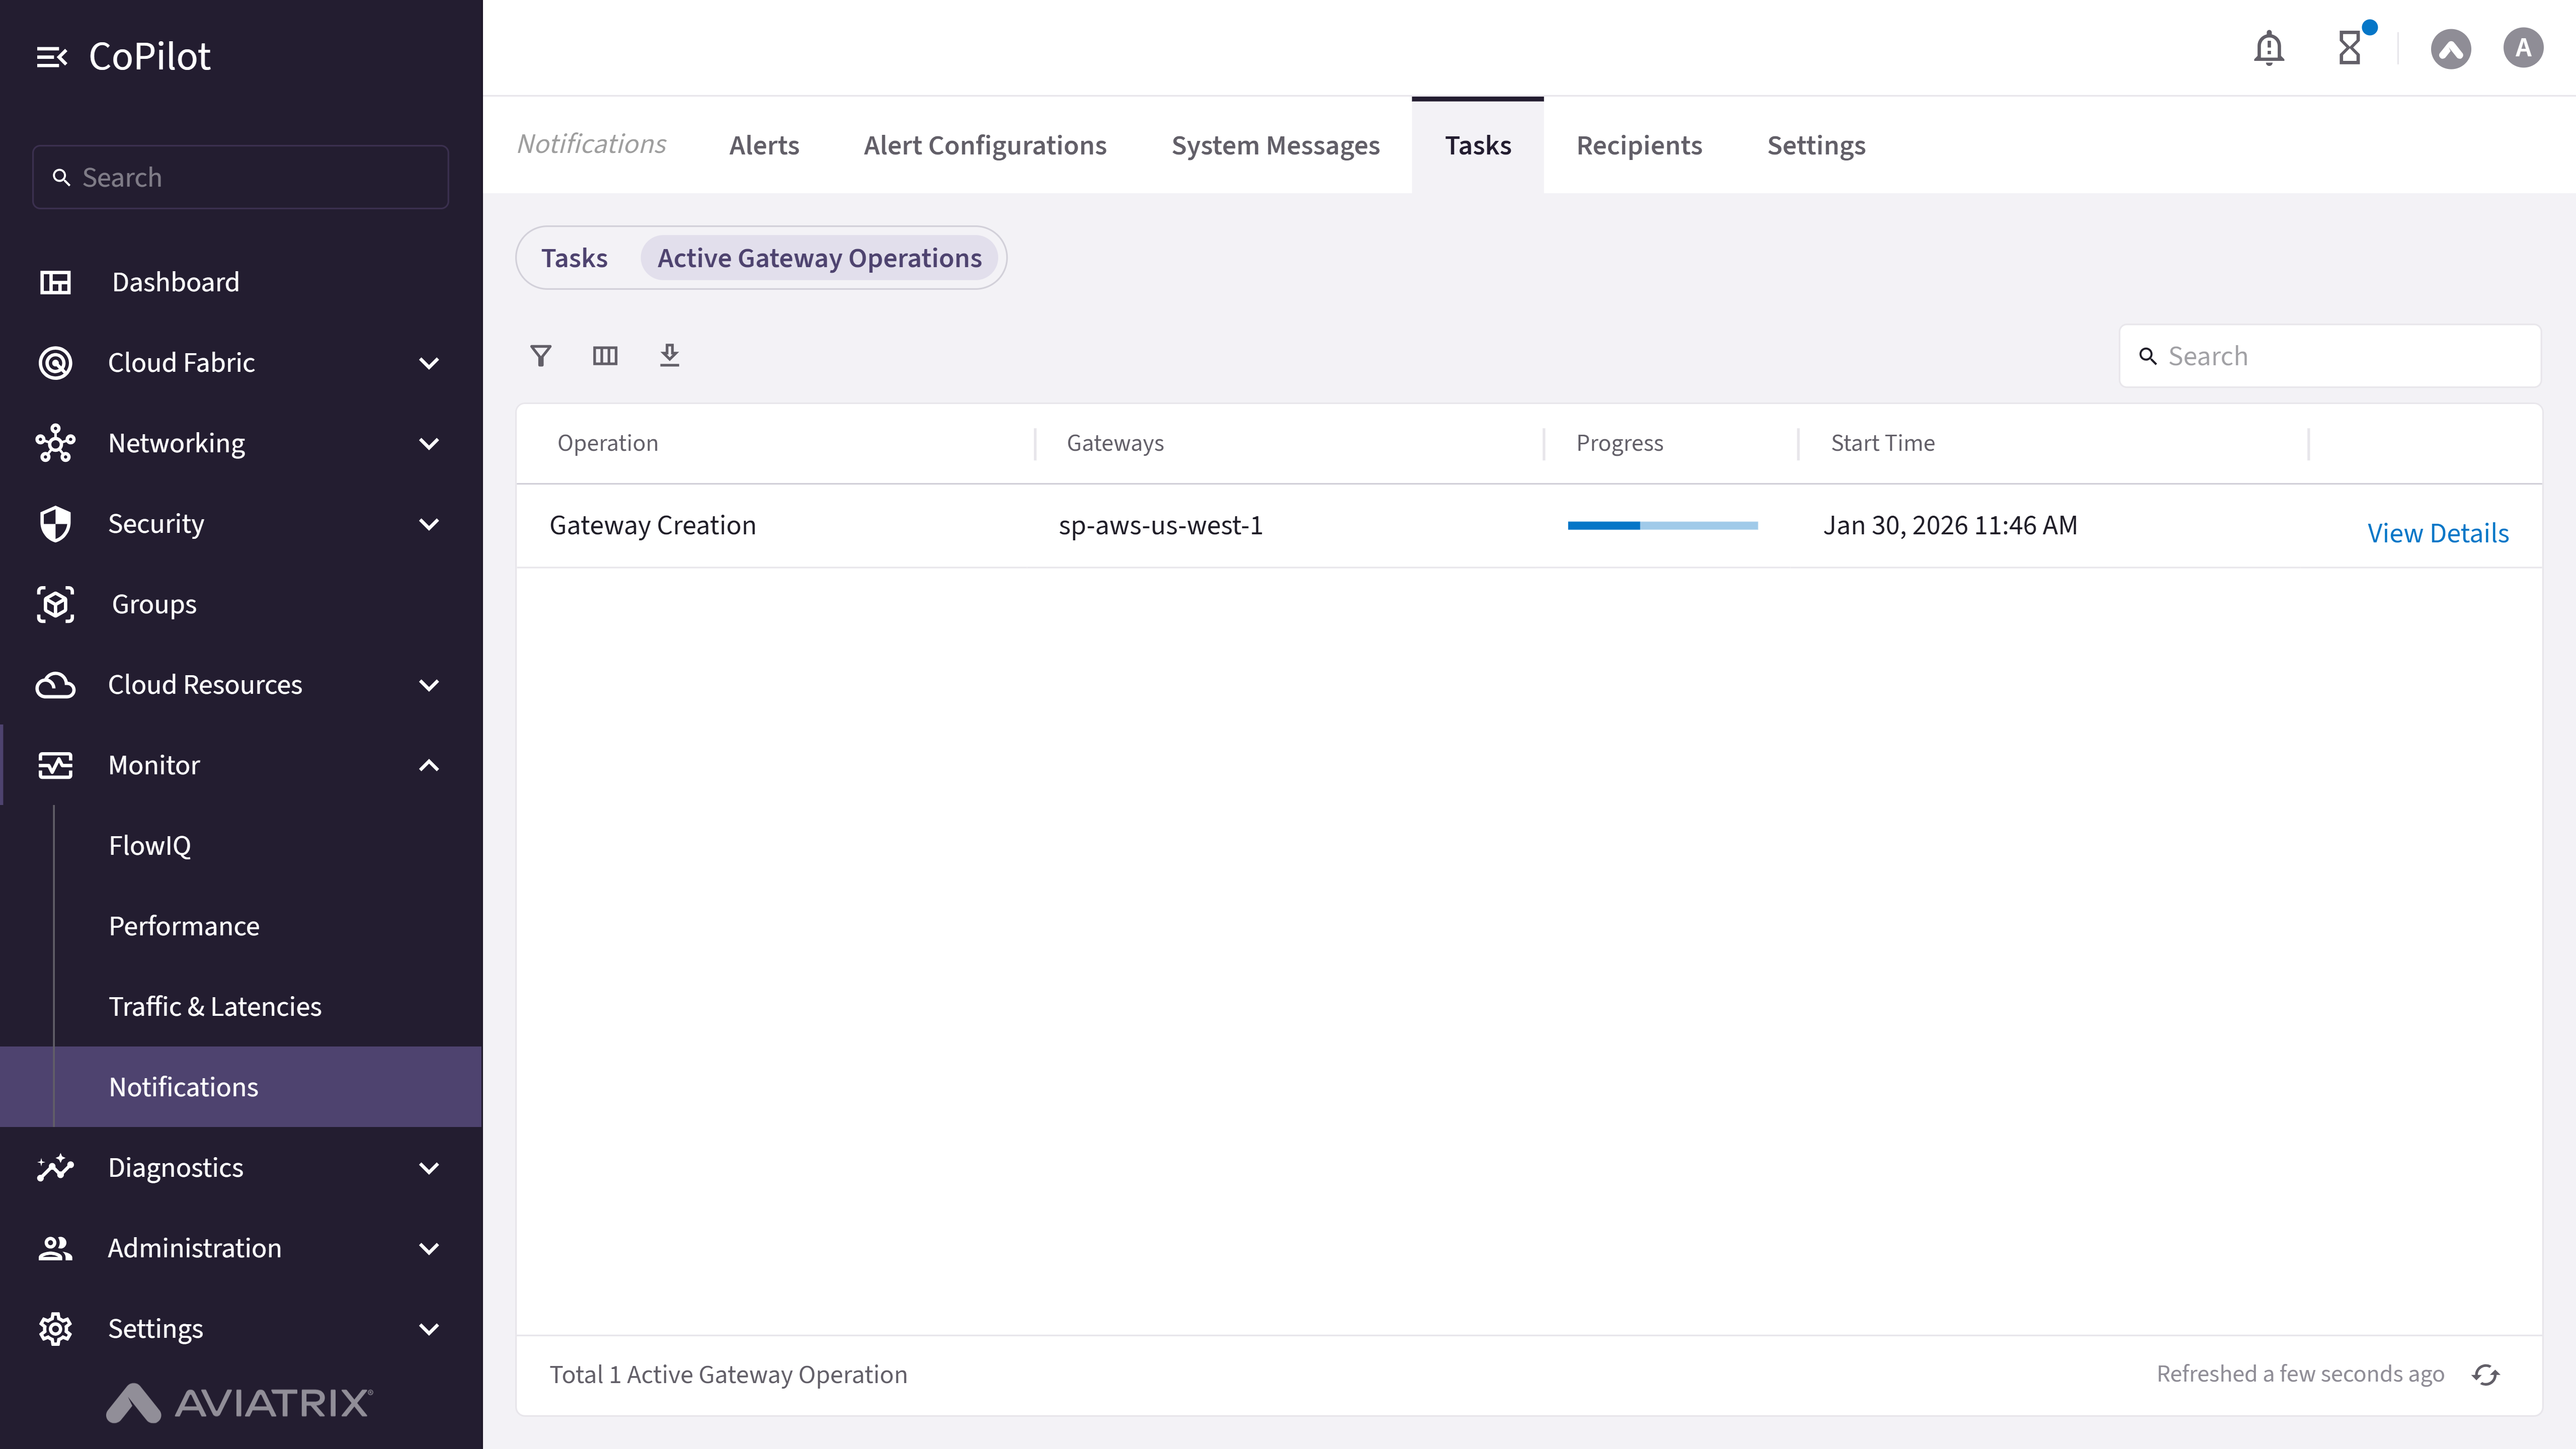Expand the Diagnostics chevron
Screen dimensions: 2576x1449
pyautogui.click(x=429, y=1168)
